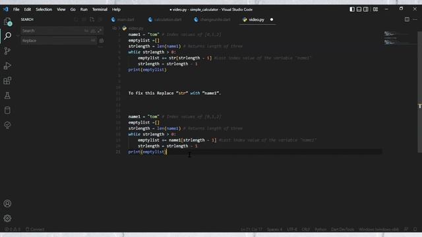Open the database cylinder icon in activity bar
The width and height of the screenshot is (422, 237).
pos(7,110)
